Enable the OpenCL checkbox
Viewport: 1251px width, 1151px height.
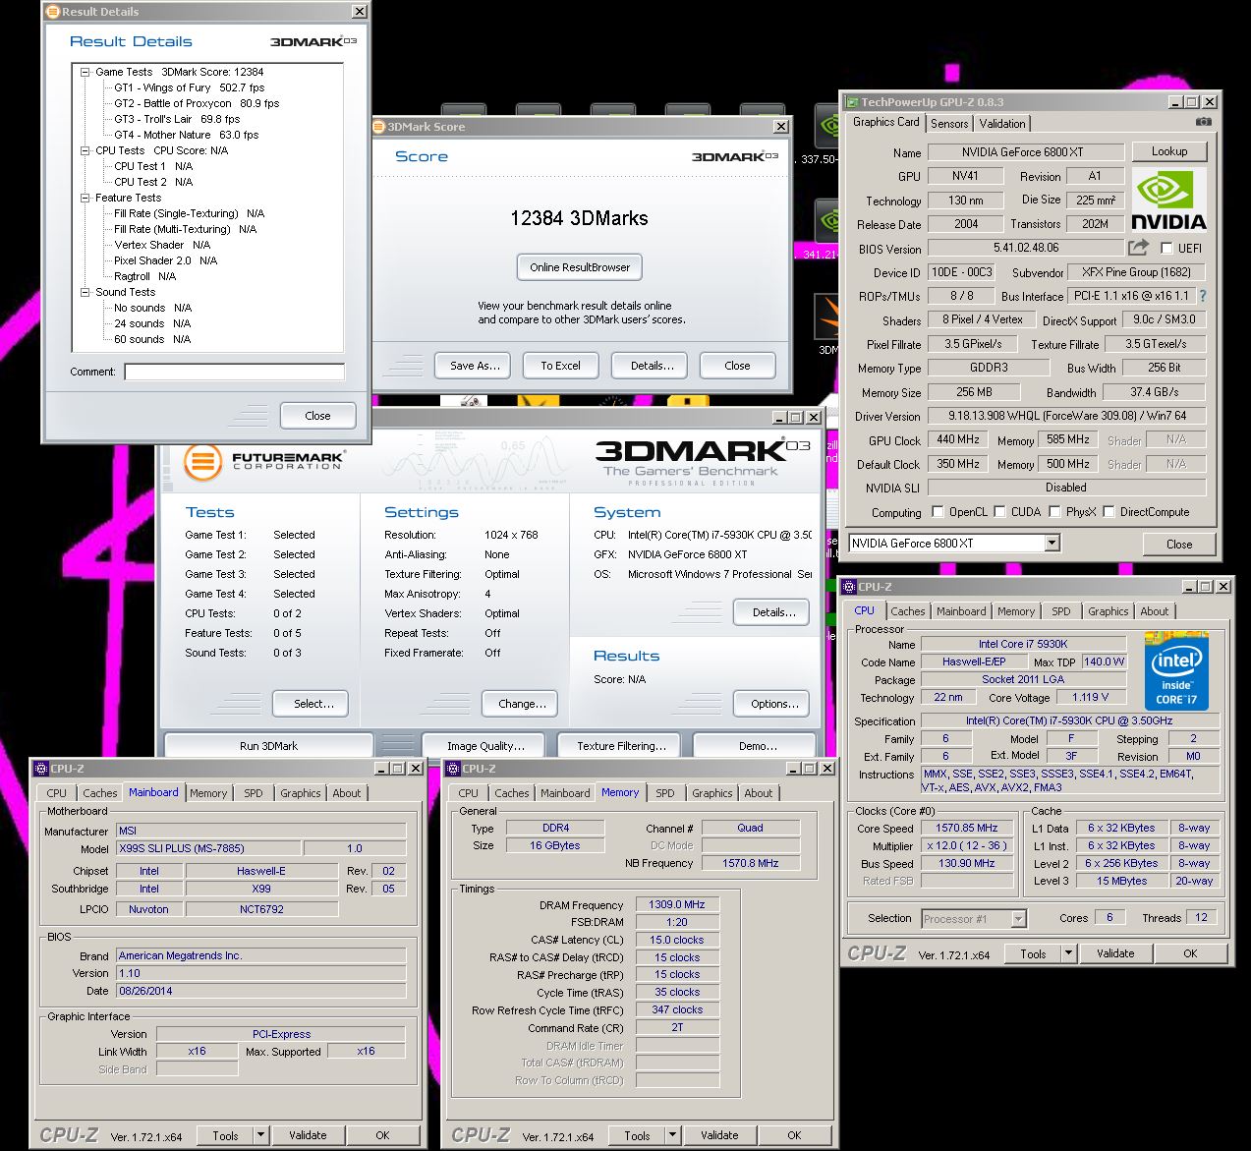coord(938,512)
